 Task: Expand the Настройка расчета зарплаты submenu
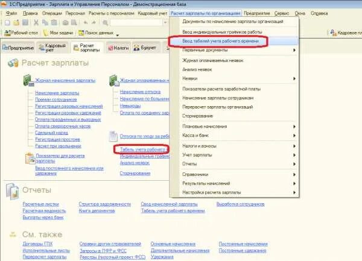[294, 192]
